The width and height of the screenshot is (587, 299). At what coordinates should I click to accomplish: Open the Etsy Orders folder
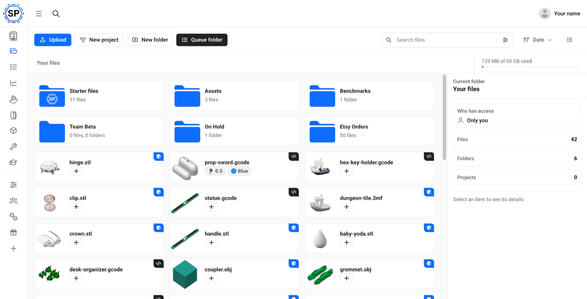(x=370, y=131)
